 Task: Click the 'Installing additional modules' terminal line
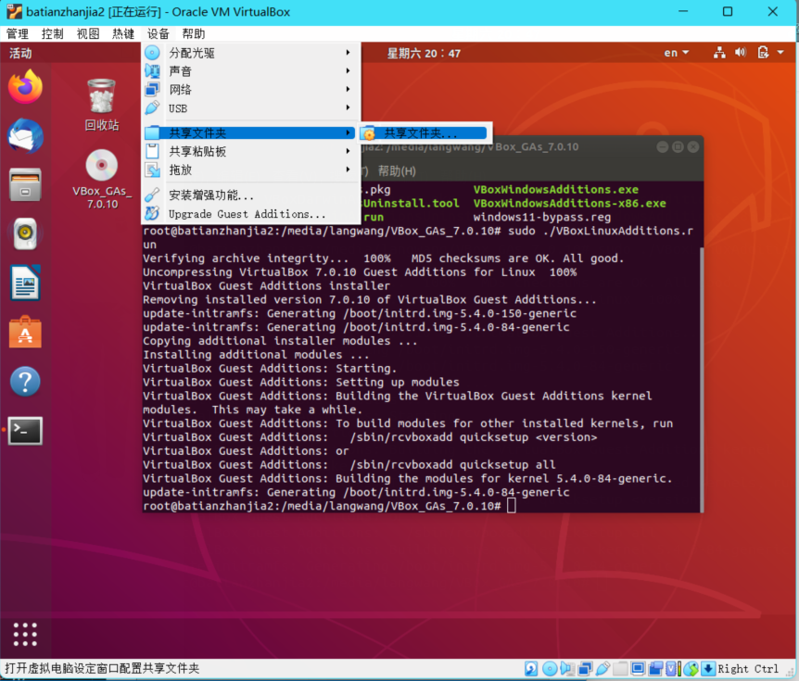[256, 354]
